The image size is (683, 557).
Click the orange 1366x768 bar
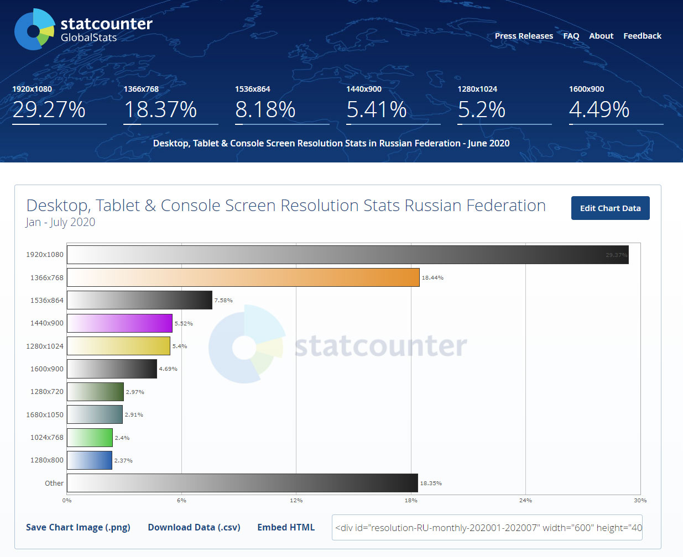click(x=243, y=277)
